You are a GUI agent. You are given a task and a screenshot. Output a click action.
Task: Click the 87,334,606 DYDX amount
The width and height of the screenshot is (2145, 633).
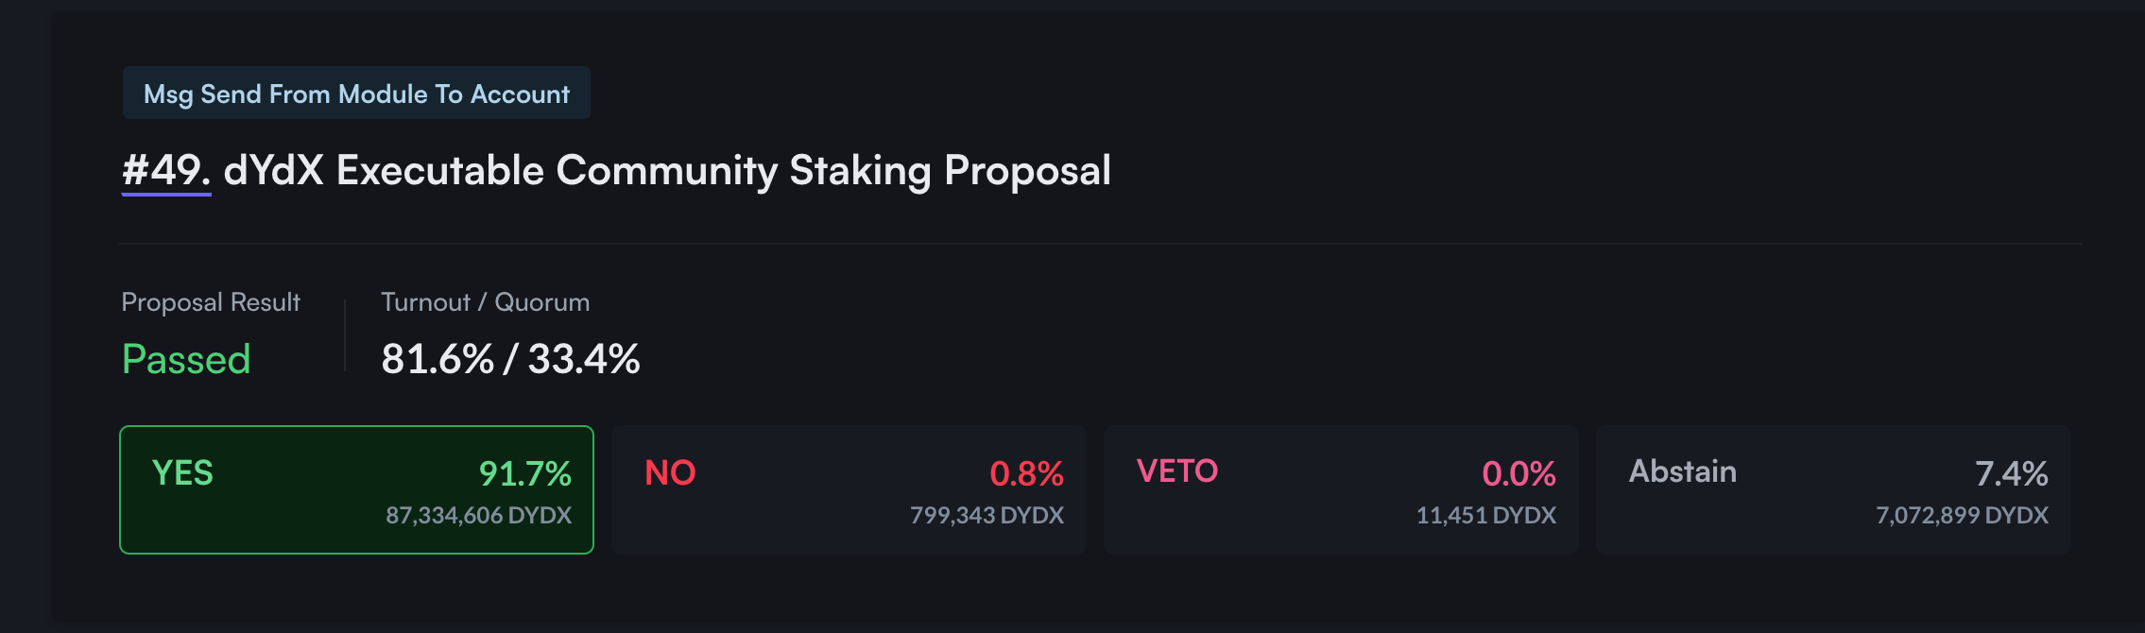coord(478,516)
